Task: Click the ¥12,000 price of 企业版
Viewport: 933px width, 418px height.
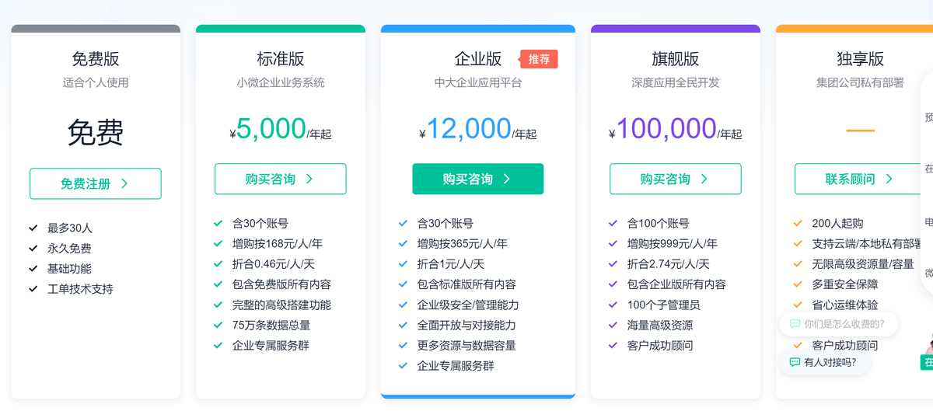Action: click(x=469, y=129)
